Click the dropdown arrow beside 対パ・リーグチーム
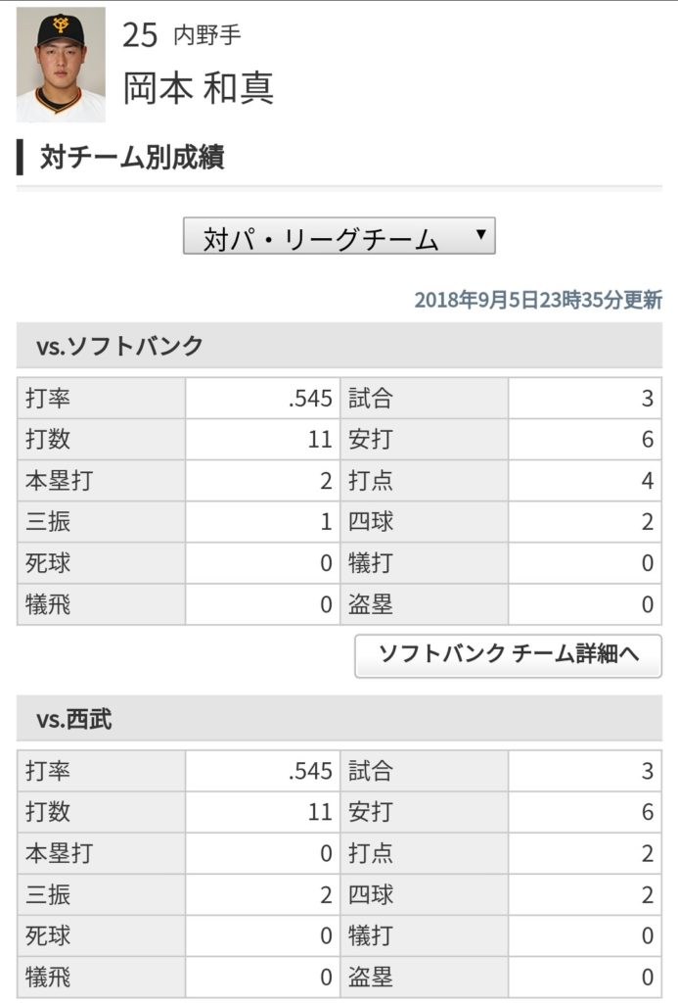The image size is (678, 1003). [481, 234]
